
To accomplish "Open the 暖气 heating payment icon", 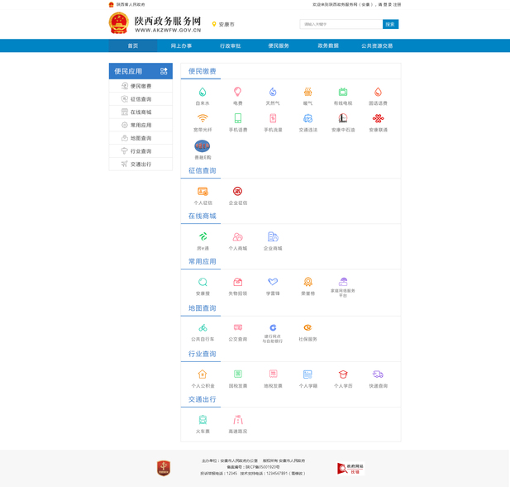I will click(307, 92).
